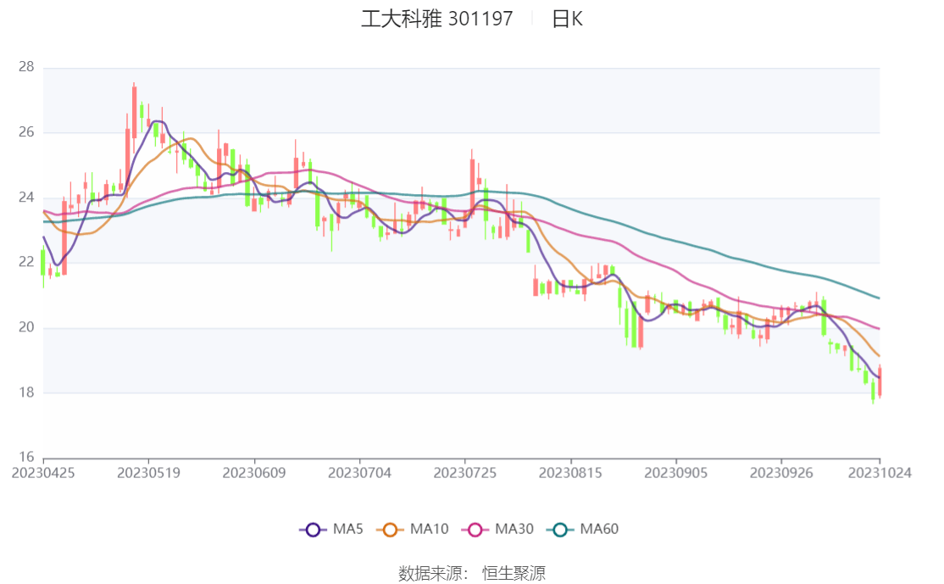The width and height of the screenshot is (944, 584).
Task: Click the 20230519 date axis label
Action: pos(148,473)
